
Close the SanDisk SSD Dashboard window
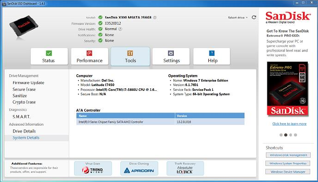[312, 2]
